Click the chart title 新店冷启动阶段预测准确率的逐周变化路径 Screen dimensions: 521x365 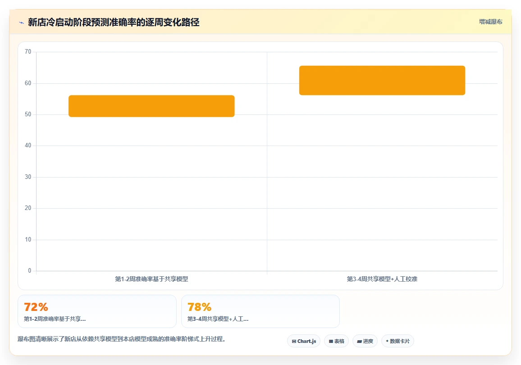point(114,22)
